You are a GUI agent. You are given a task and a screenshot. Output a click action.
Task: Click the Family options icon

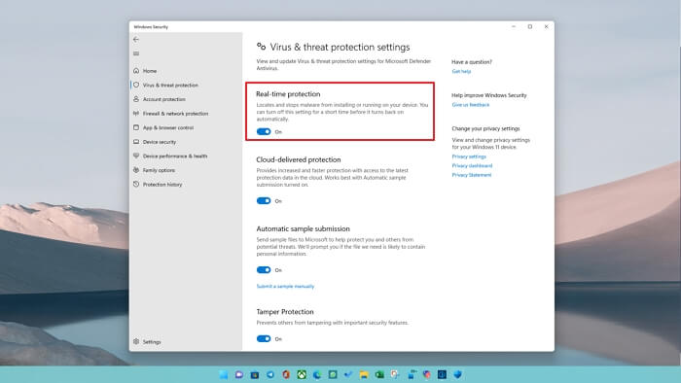(136, 170)
